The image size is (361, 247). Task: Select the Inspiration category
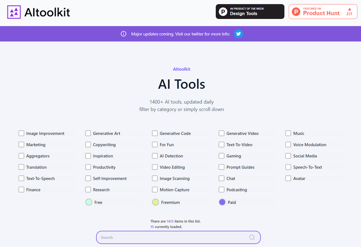(x=88, y=156)
